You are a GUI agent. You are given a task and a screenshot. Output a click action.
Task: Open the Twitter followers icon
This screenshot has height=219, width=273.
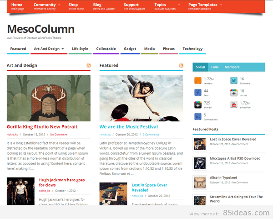pos(234,80)
